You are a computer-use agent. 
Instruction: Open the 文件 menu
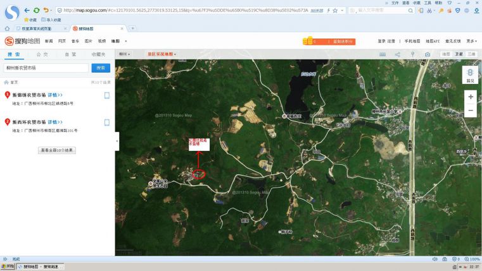395,3
